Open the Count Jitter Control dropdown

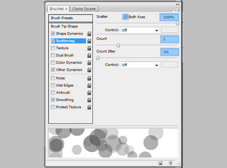point(140,65)
